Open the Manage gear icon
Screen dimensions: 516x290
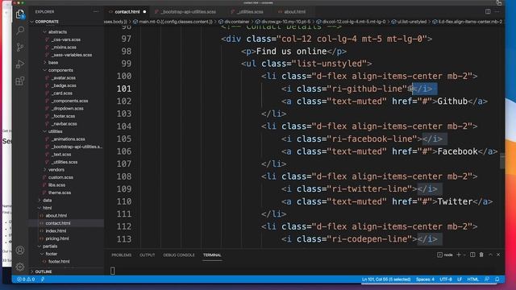tap(20, 267)
